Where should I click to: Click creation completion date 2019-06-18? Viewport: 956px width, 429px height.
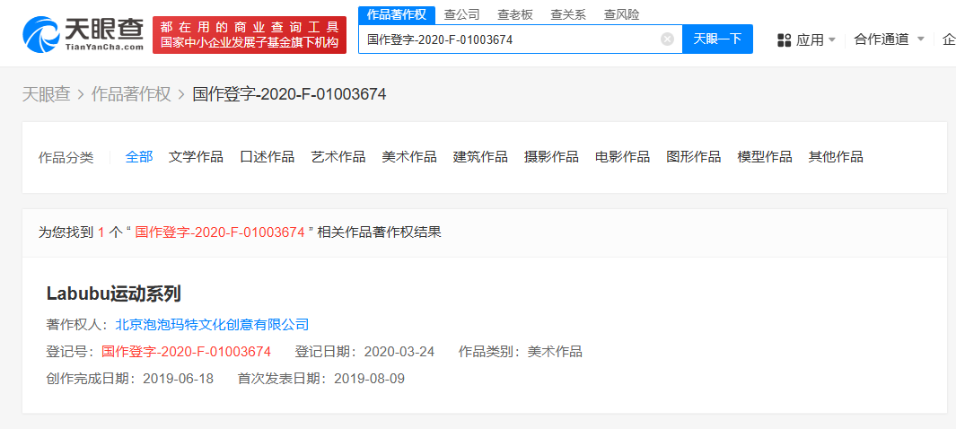pos(178,379)
